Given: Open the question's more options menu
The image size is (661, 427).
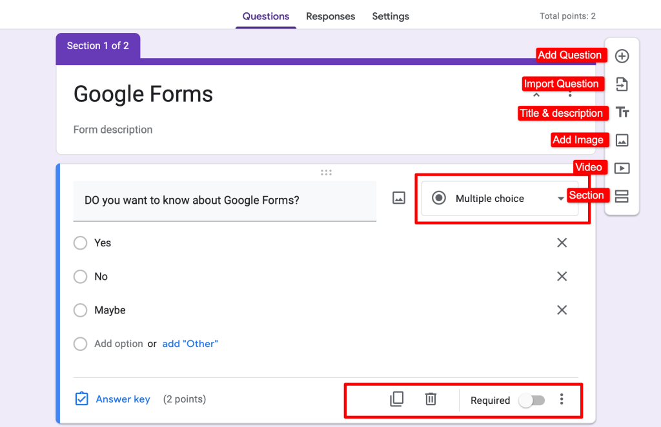Looking at the screenshot, I should [x=562, y=400].
